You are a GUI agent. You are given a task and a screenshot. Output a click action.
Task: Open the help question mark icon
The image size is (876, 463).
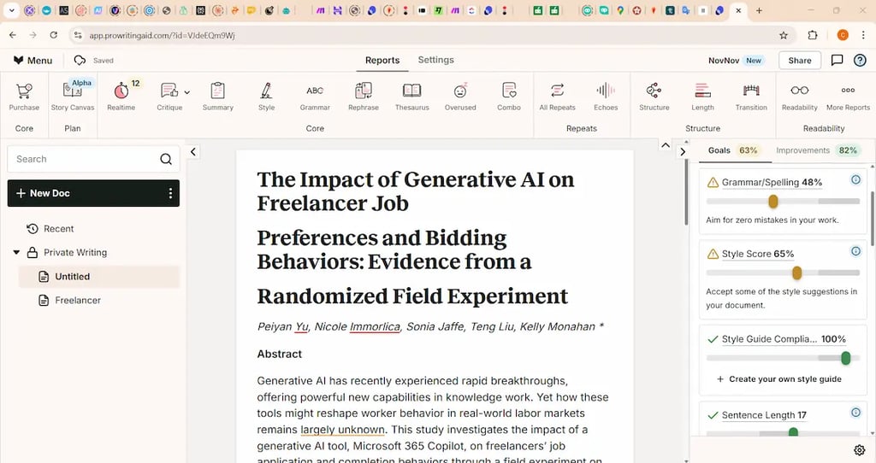[860, 61]
